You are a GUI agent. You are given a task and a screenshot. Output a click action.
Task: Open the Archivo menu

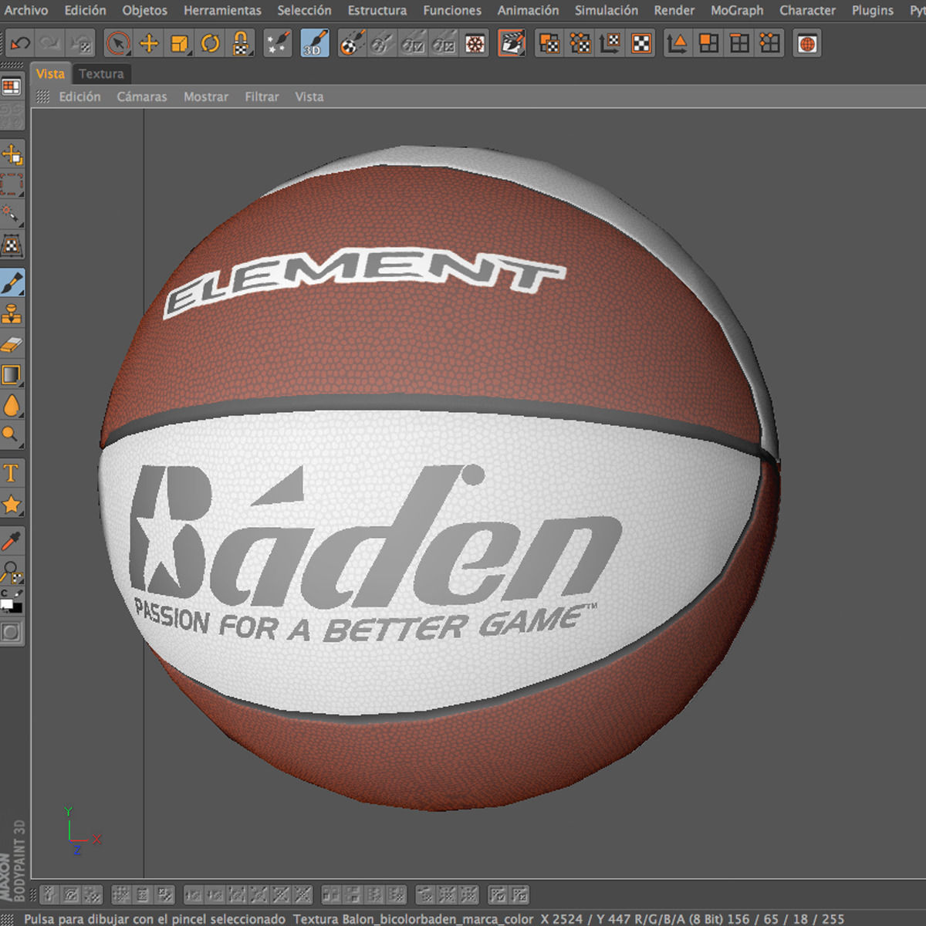26,10
